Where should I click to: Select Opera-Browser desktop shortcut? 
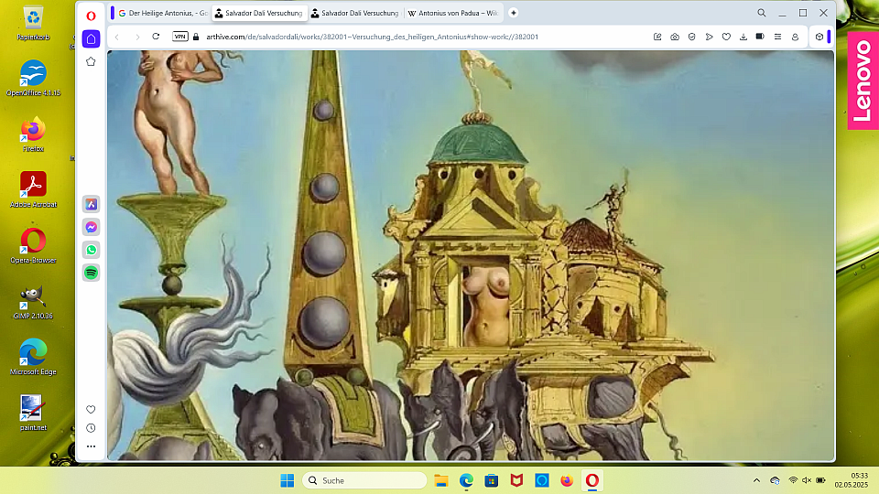(x=34, y=245)
